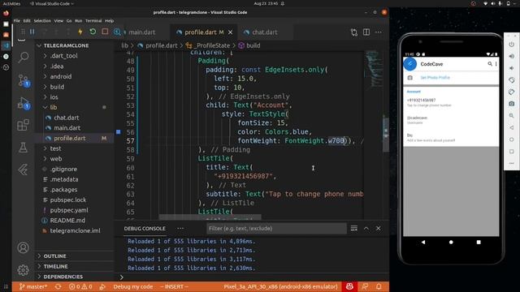Click Debug my code in status bar

133,286
